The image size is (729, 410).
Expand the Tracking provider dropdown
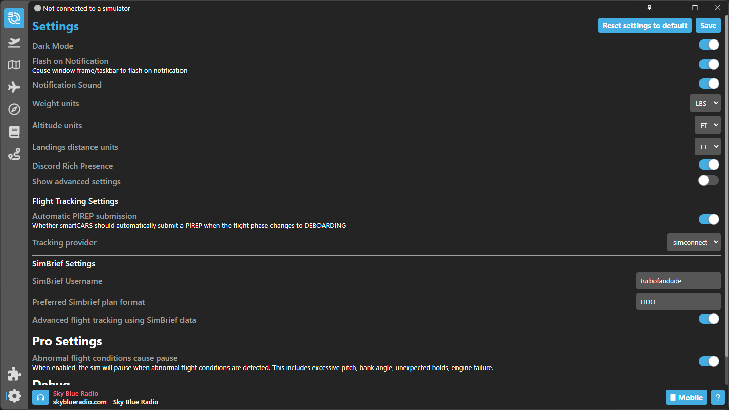click(x=694, y=242)
